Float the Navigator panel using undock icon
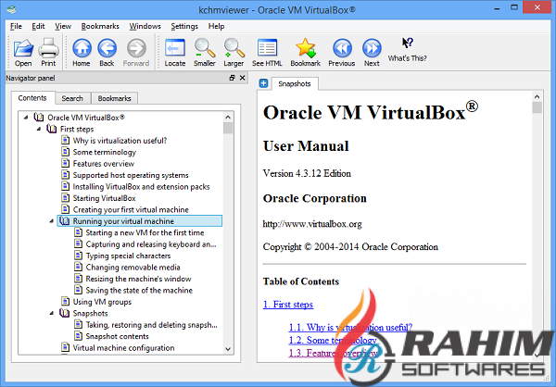This screenshot has width=556, height=387. point(233,78)
